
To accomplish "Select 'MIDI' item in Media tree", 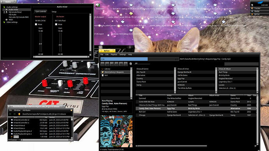I will tap(11, 20).
